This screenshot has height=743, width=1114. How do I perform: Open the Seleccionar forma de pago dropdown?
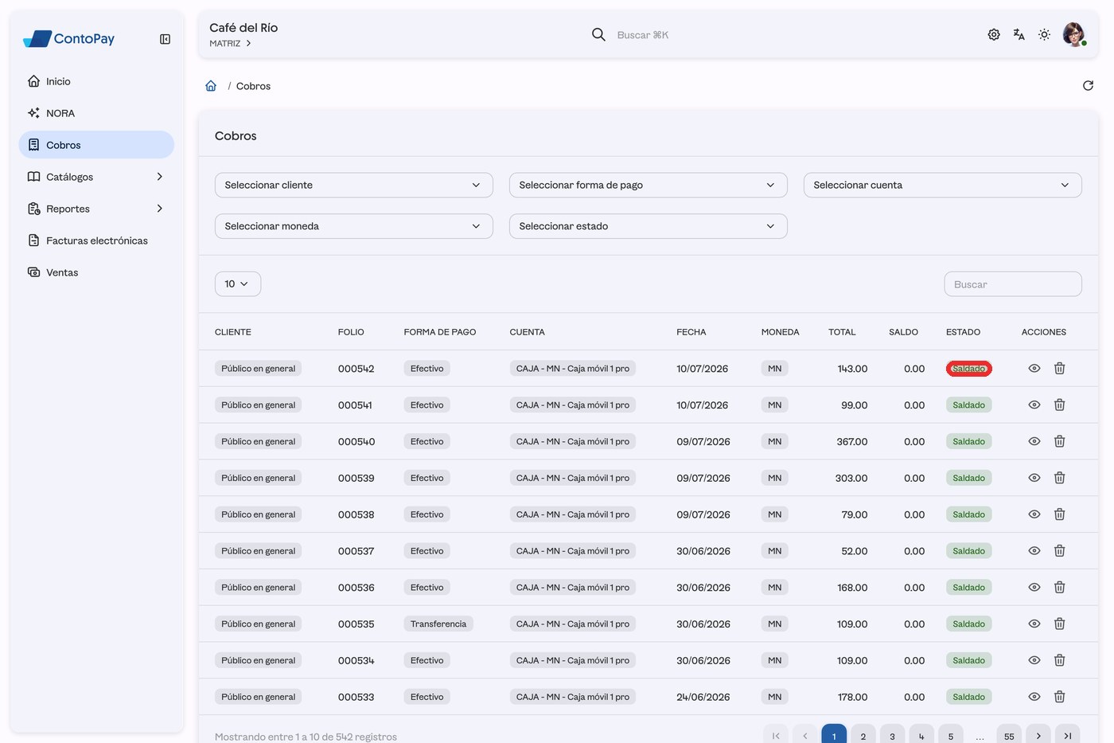click(x=649, y=186)
